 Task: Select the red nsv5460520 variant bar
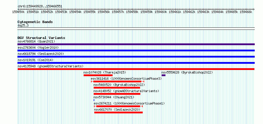pyautogui.click(x=117, y=88)
